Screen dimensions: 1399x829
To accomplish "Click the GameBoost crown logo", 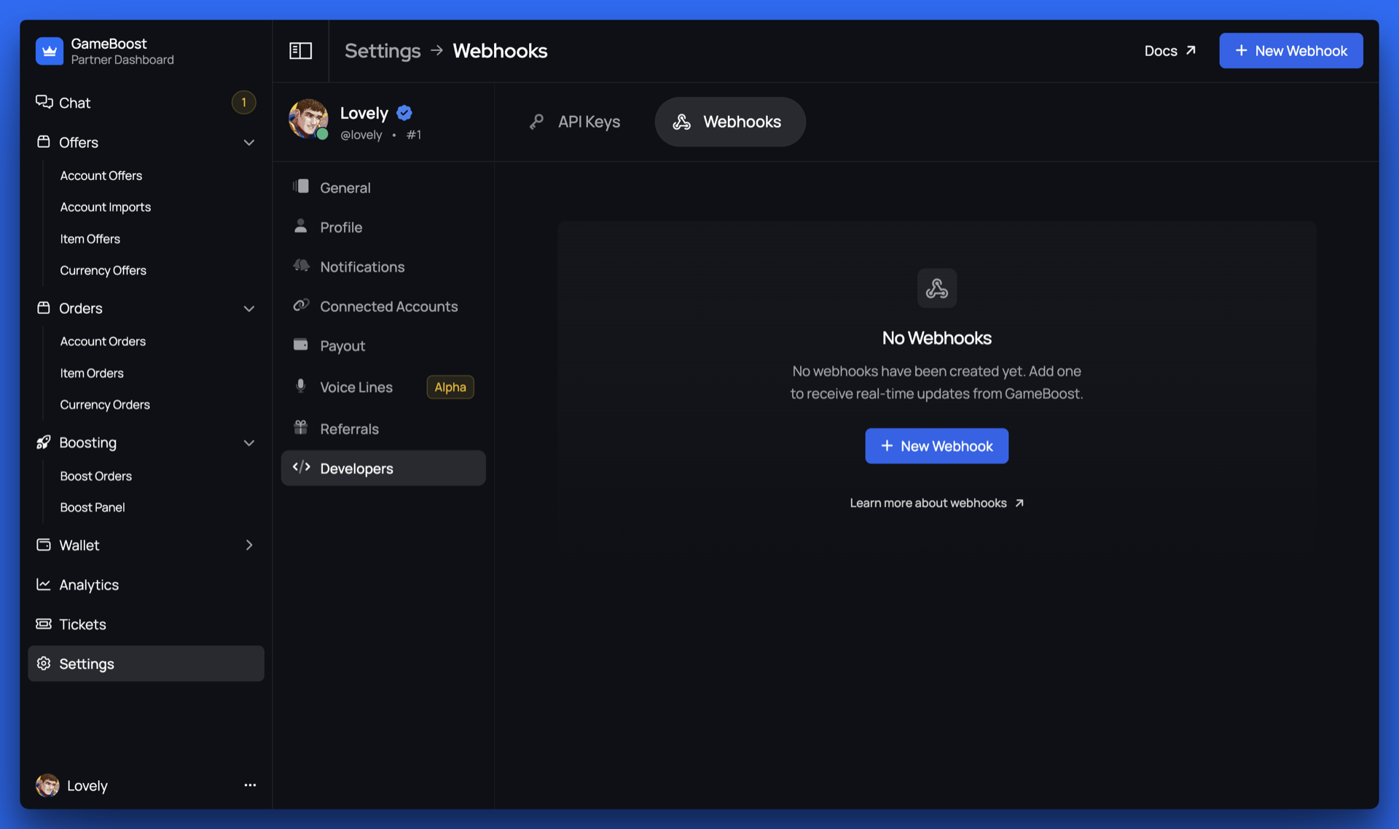I will coord(50,51).
